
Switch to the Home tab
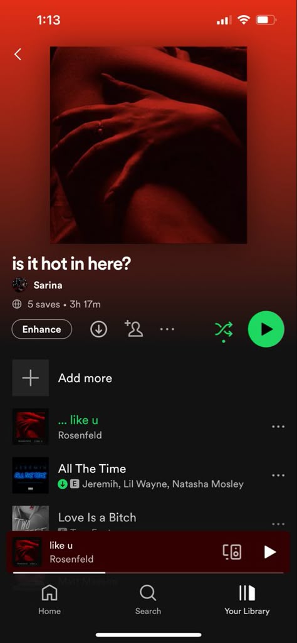pyautogui.click(x=49, y=600)
